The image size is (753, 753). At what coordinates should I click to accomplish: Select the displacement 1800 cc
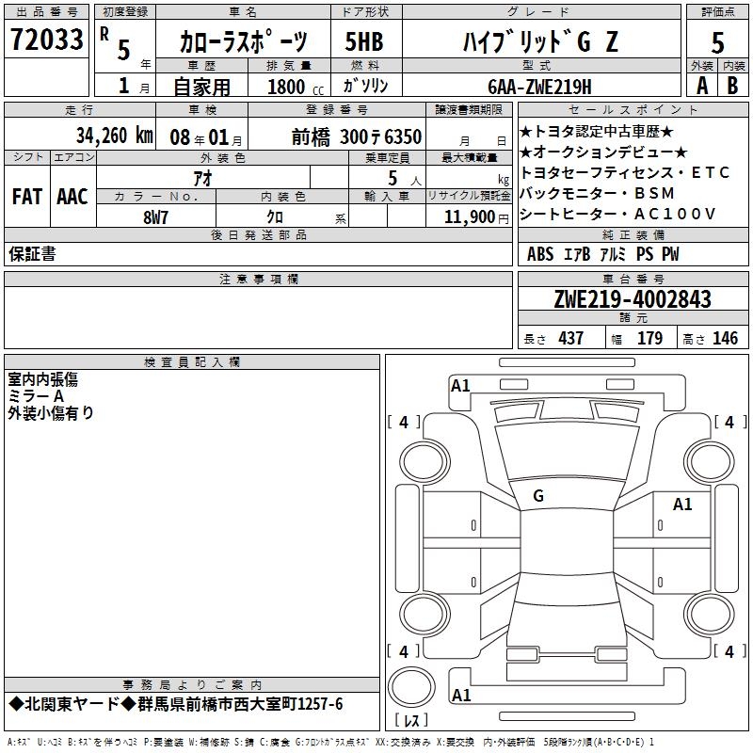pyautogui.click(x=296, y=87)
